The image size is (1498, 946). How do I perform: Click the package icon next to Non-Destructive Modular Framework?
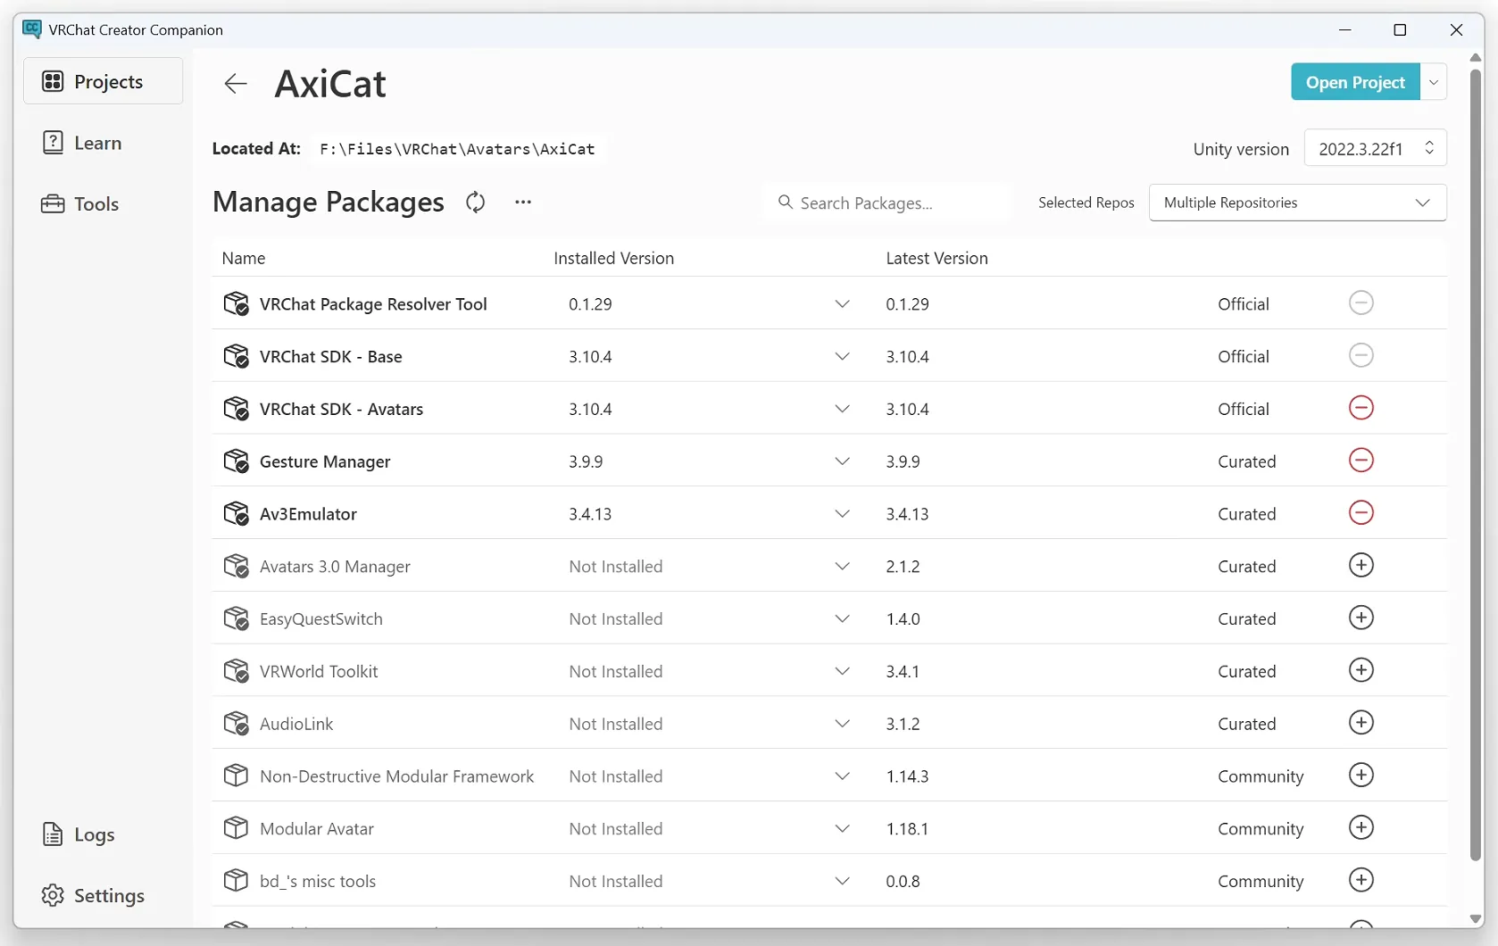click(x=236, y=776)
